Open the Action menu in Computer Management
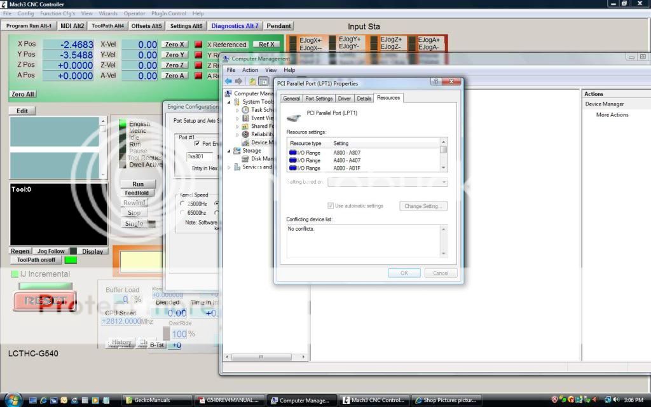The height and width of the screenshot is (407, 651). (250, 70)
